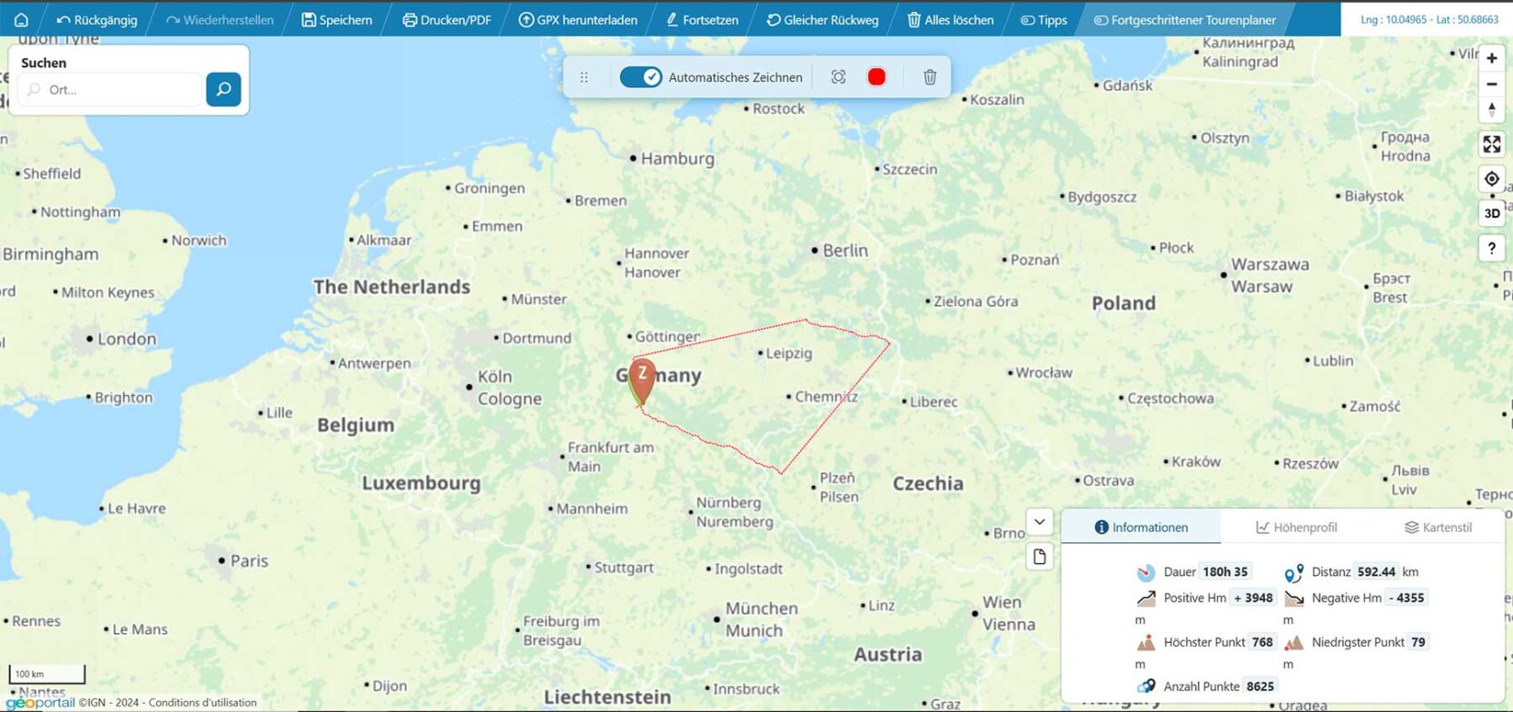Switch to the Kartenstil tab
The width and height of the screenshot is (1513, 712).
(1438, 527)
